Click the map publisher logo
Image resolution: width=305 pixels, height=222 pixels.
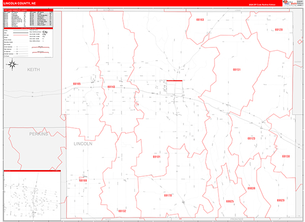point(293,3)
